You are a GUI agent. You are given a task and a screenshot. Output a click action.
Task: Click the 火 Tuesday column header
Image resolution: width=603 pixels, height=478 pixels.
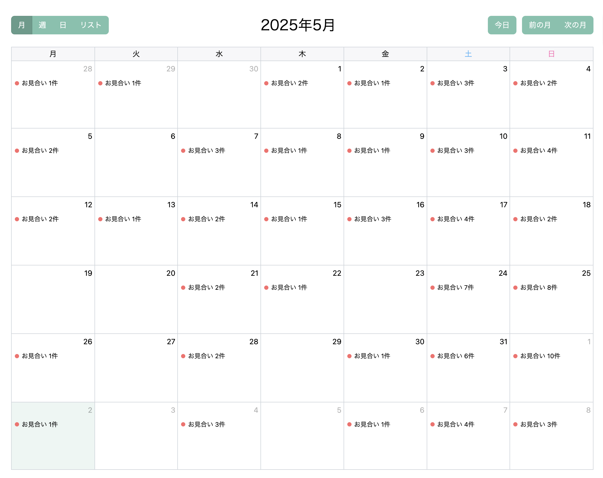pyautogui.click(x=136, y=54)
